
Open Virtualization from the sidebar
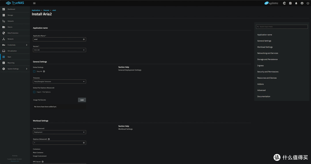point(15,51)
